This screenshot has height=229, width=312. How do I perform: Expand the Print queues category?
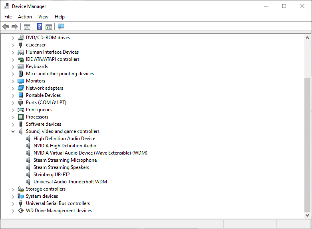(x=13, y=110)
